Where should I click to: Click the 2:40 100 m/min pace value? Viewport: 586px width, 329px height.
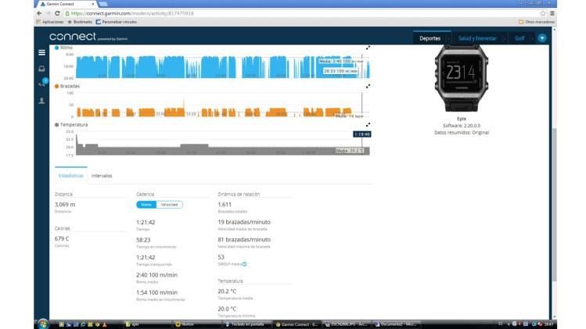click(x=157, y=275)
